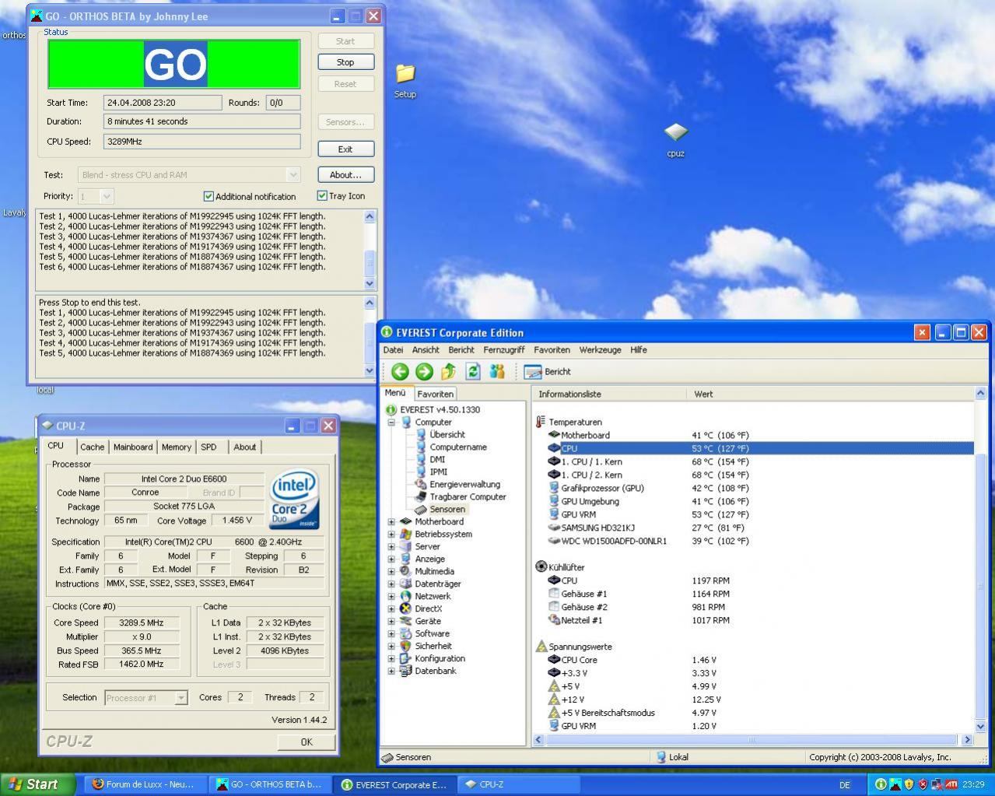Expand the Betriebssystem tree node
The image size is (995, 796).
pyautogui.click(x=391, y=534)
